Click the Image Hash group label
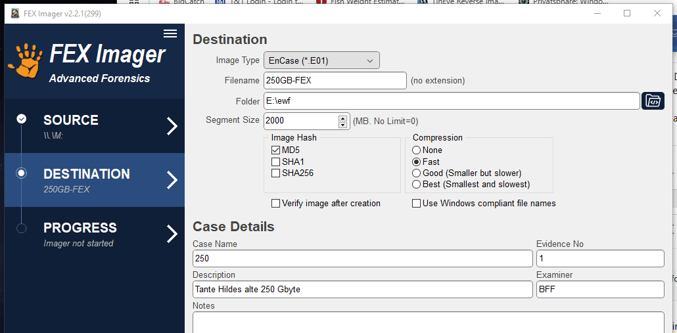Screen dimensions: 677x333 294,137
